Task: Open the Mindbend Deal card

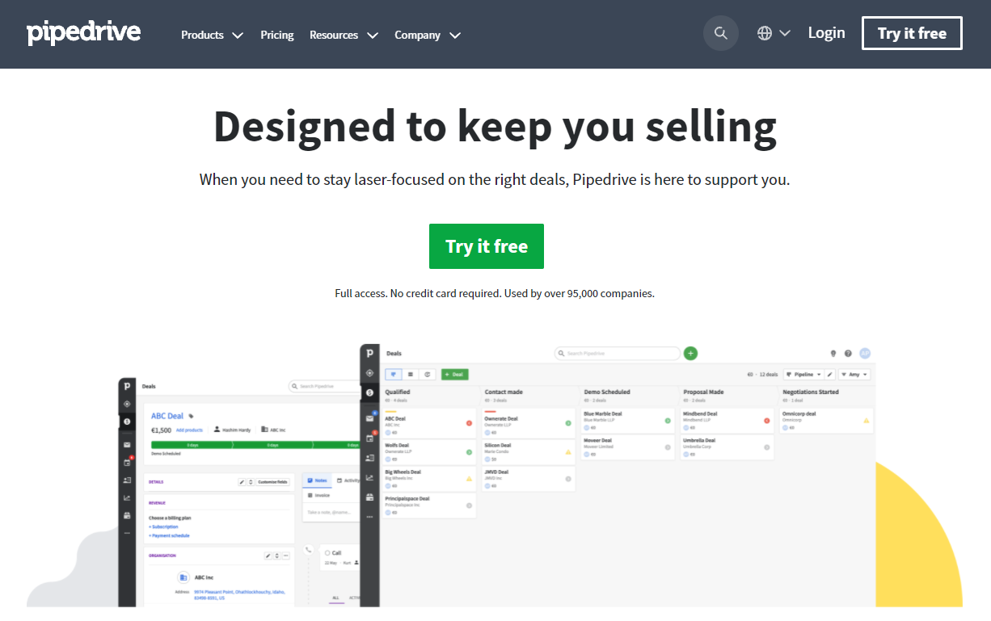Action: click(727, 420)
